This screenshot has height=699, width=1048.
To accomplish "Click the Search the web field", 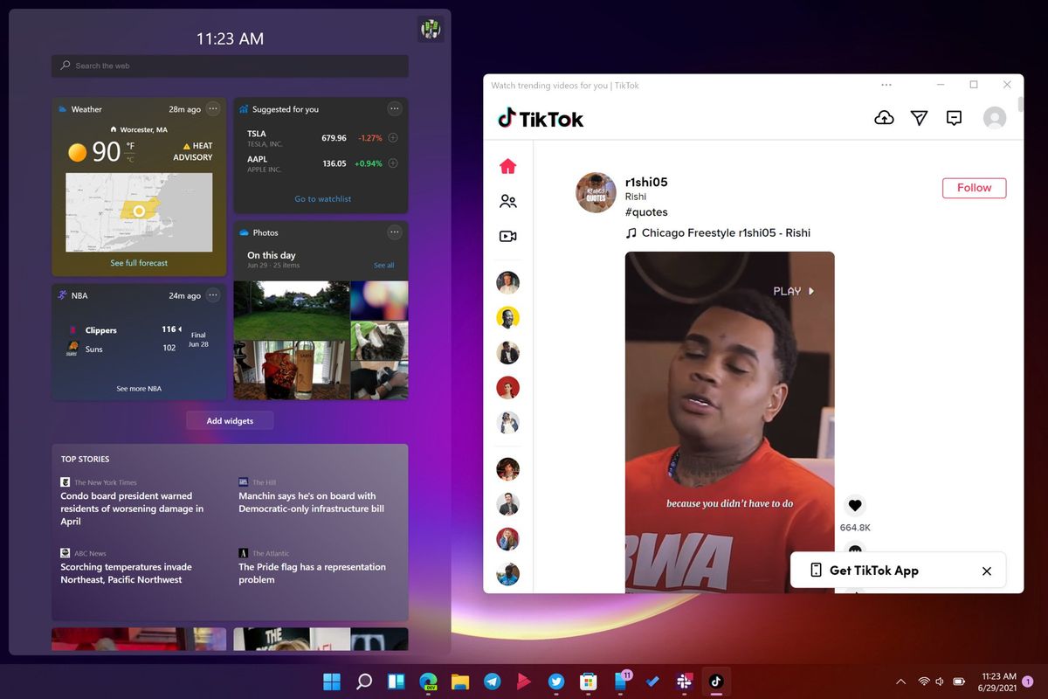I will click(x=229, y=66).
